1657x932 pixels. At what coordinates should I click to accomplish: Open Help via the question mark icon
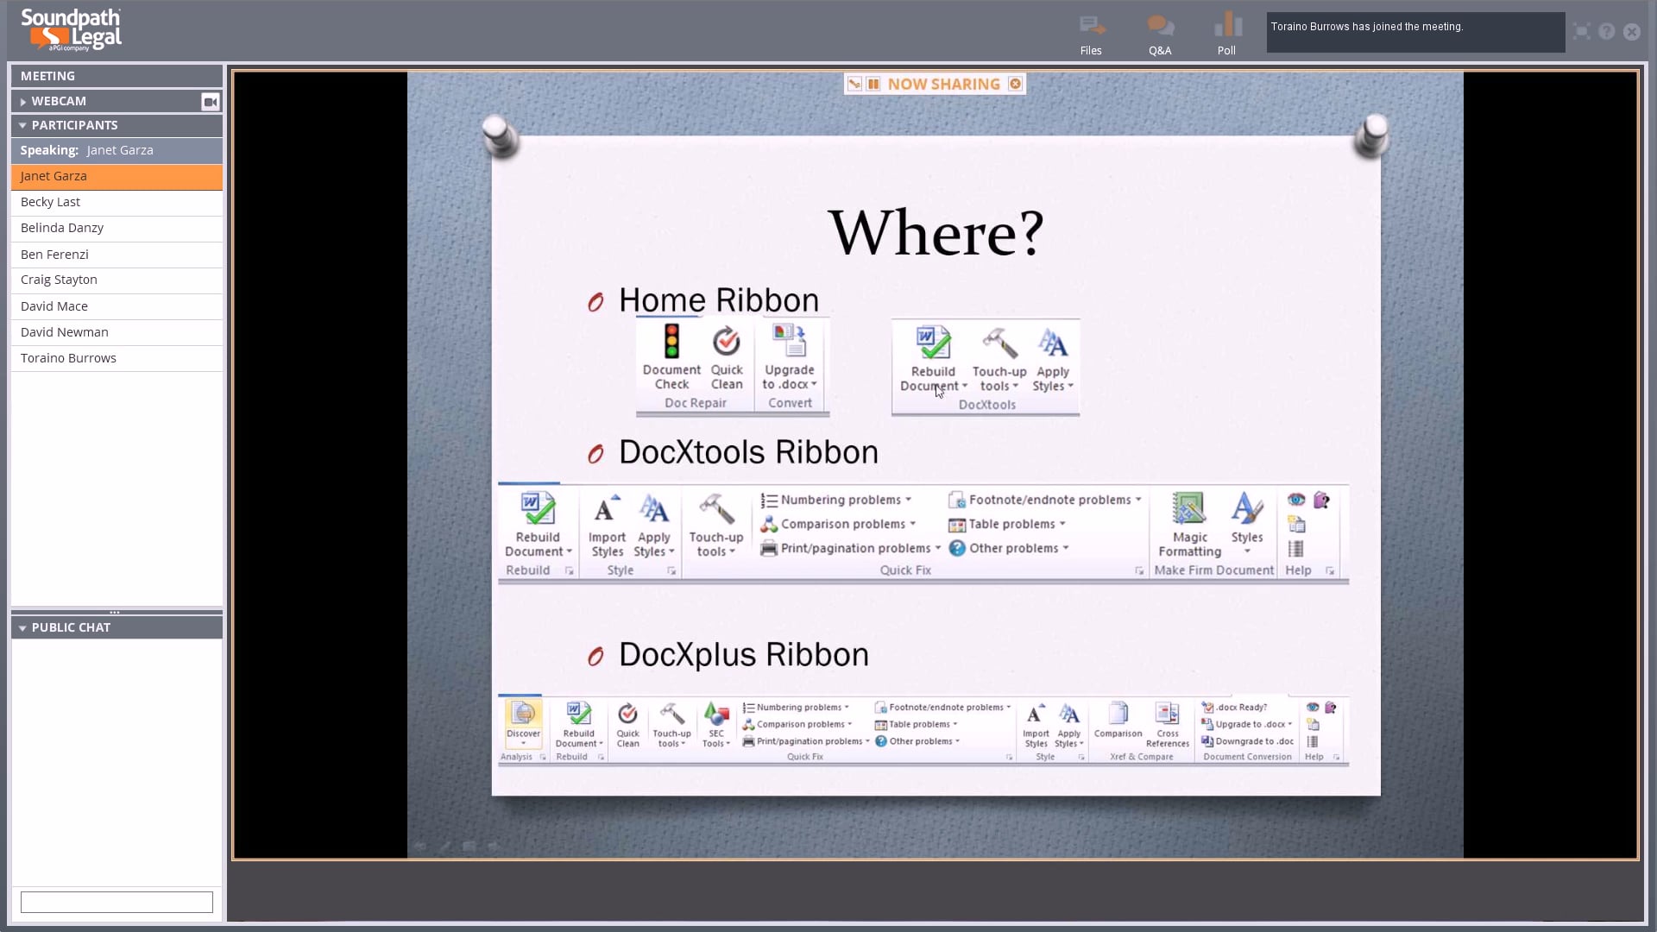pyautogui.click(x=1606, y=31)
